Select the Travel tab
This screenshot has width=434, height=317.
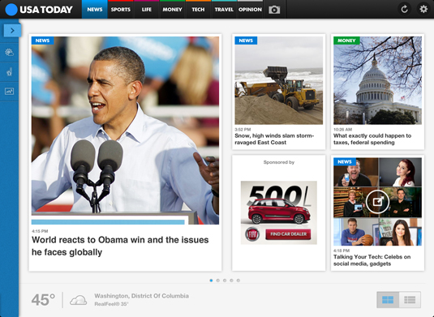tap(224, 10)
